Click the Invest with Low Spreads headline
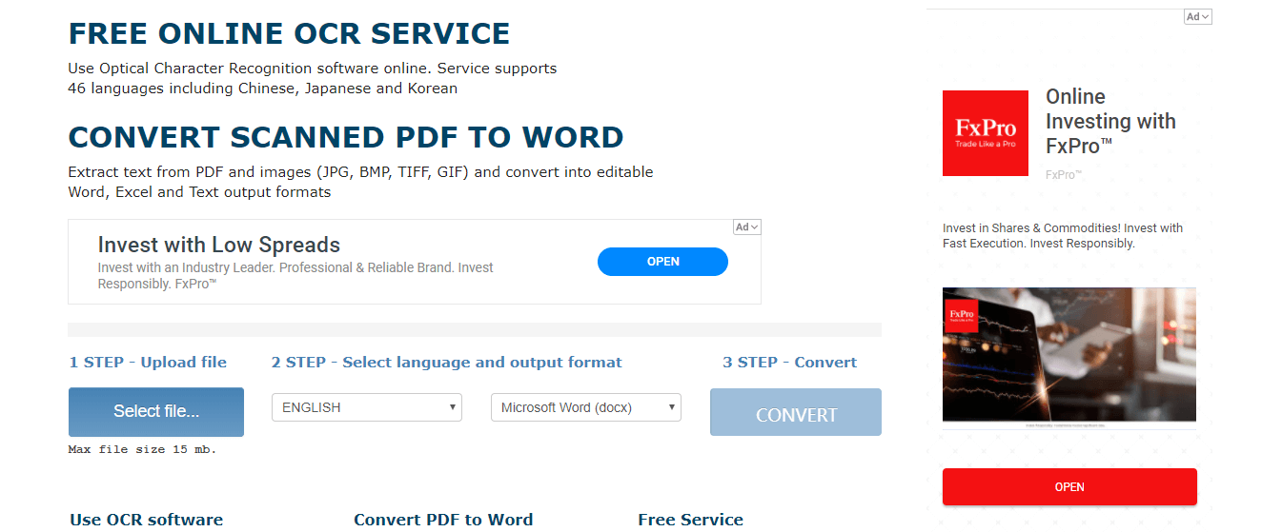The image size is (1282, 532). coord(219,245)
